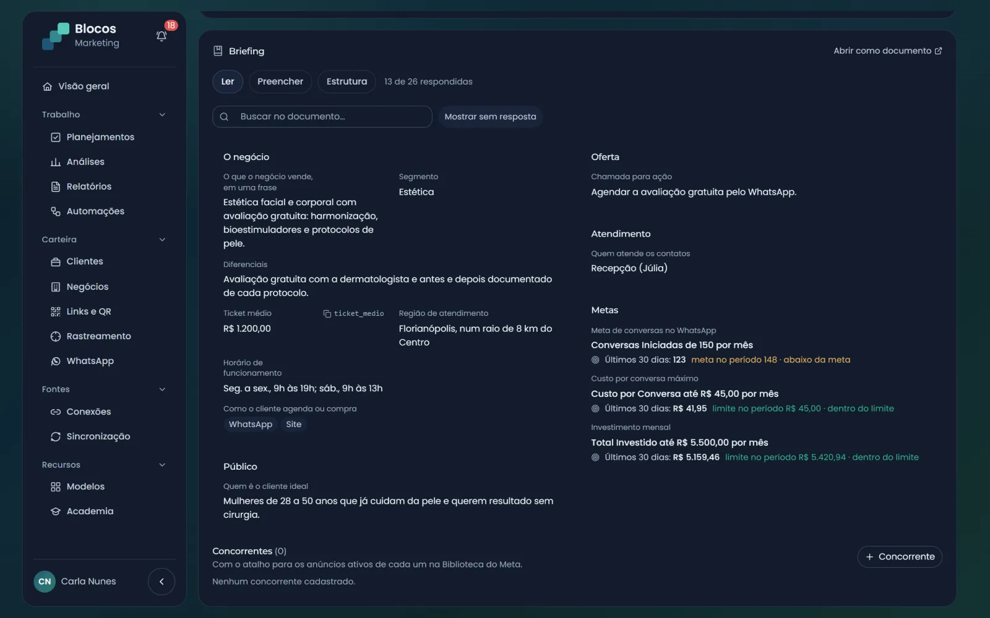Open Links e QR icon
The height and width of the screenshot is (618, 990).
56,311
